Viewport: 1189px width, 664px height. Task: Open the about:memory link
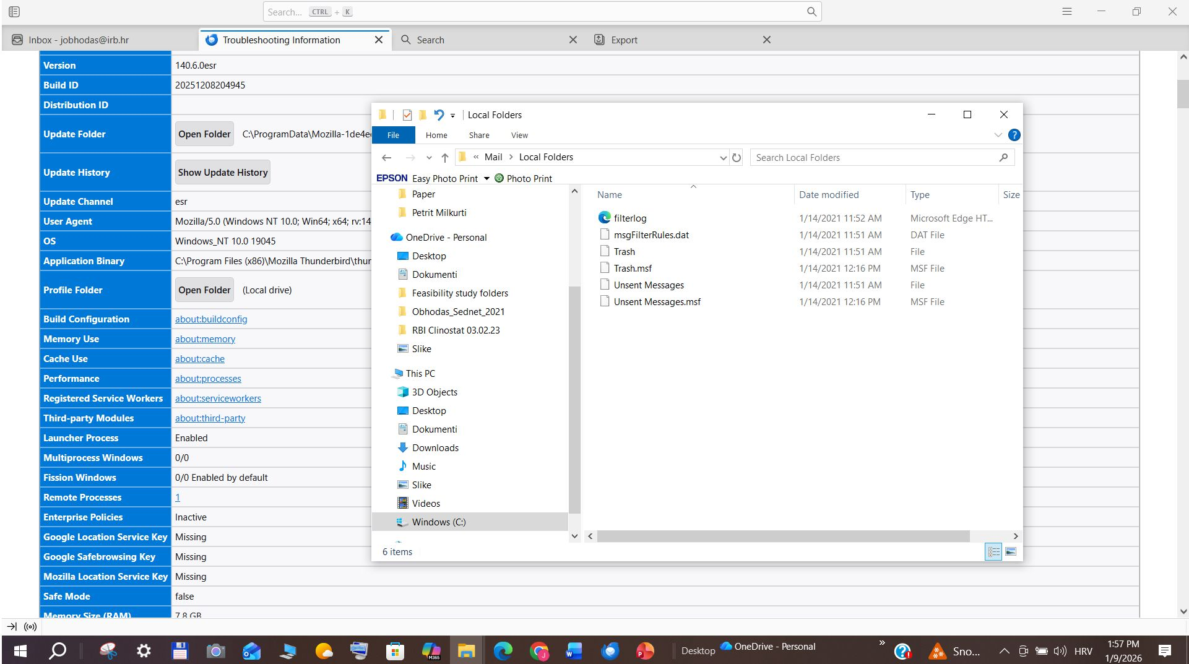coord(205,339)
